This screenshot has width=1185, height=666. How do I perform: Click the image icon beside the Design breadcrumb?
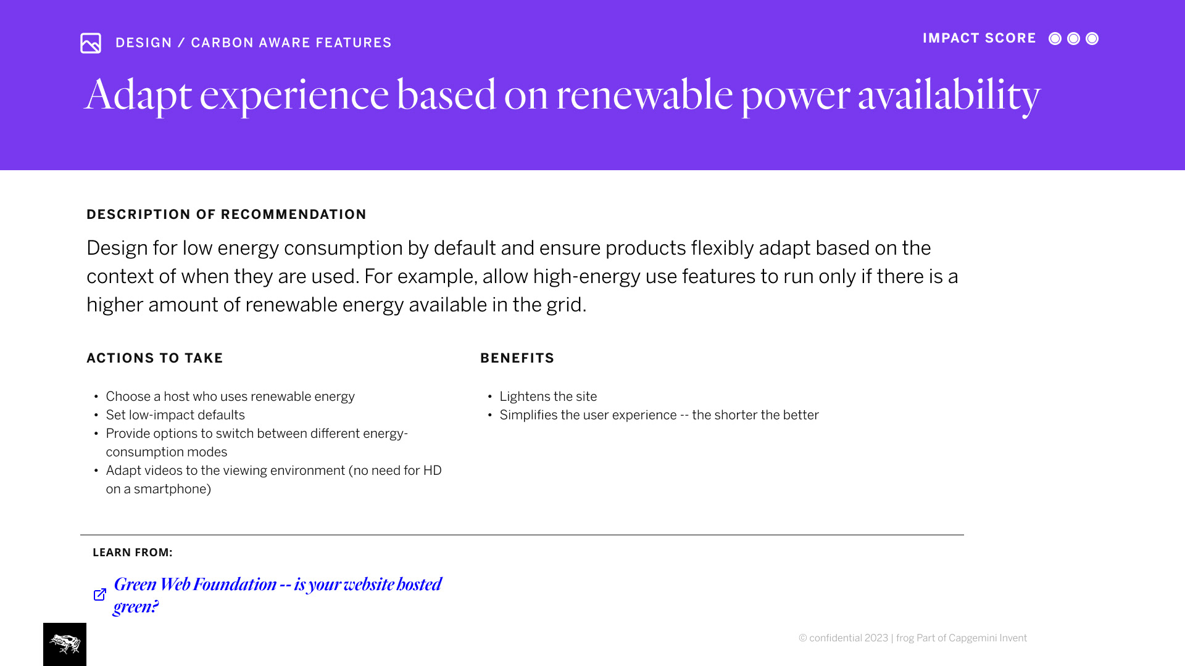tap(91, 43)
